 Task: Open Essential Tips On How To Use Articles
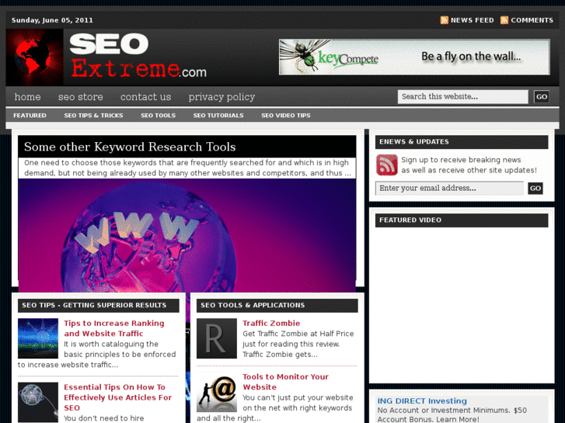pyautogui.click(x=118, y=397)
